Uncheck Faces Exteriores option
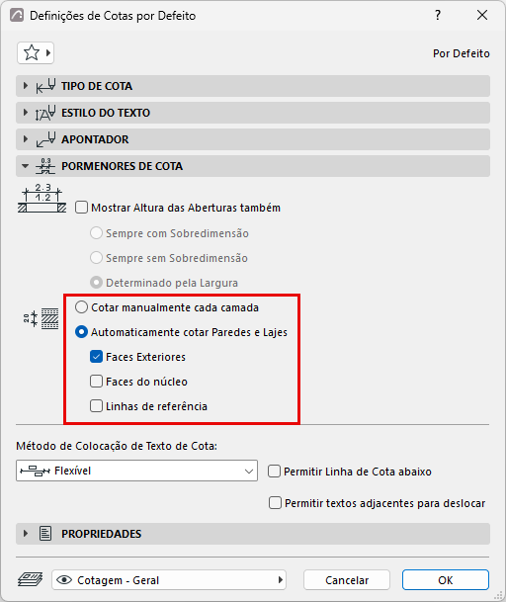 pos(96,357)
